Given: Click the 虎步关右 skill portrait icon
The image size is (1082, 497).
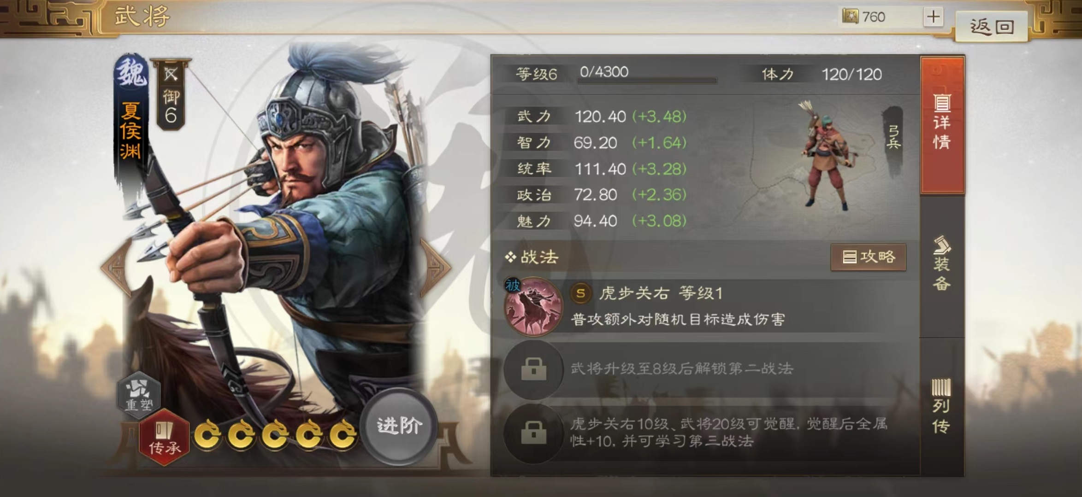Looking at the screenshot, I should [533, 306].
